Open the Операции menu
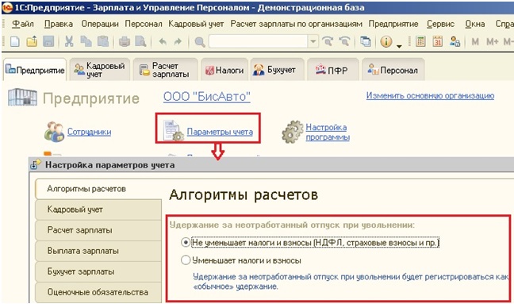Screen dimensions: 514x304 pos(100,24)
